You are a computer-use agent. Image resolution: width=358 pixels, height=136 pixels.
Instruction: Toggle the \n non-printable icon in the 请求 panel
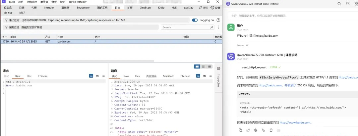pos(97,76)
